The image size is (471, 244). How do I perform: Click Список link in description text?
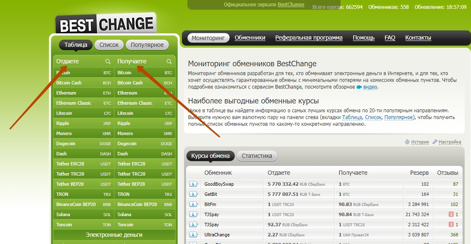374,117
